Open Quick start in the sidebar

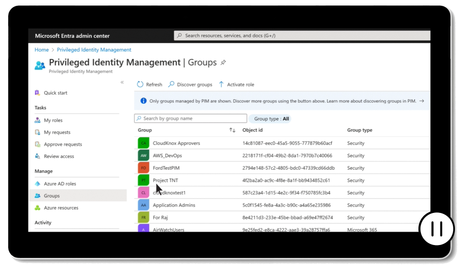pyautogui.click(x=55, y=93)
